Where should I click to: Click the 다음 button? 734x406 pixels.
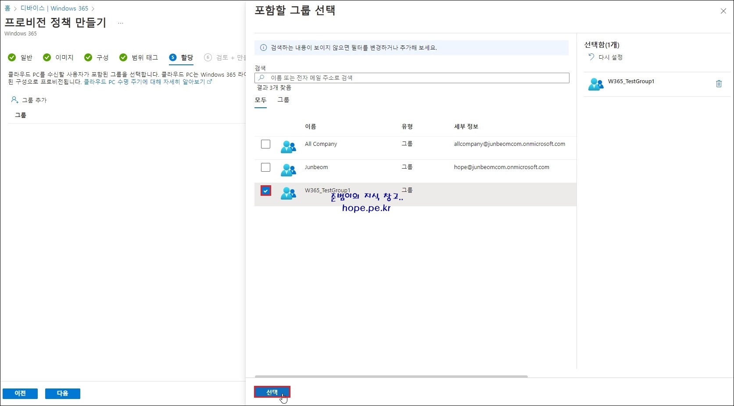[63, 393]
